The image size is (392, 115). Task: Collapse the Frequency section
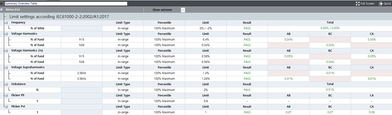pos(6,23)
